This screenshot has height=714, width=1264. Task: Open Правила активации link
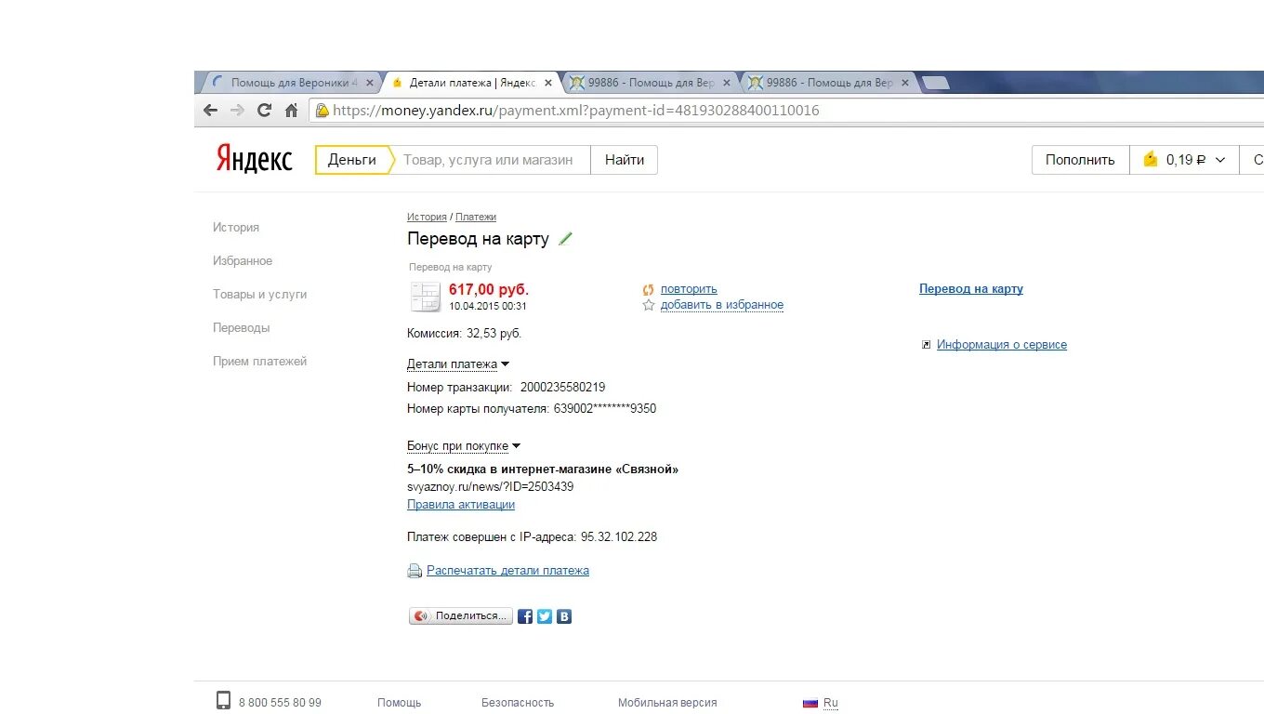coord(461,505)
